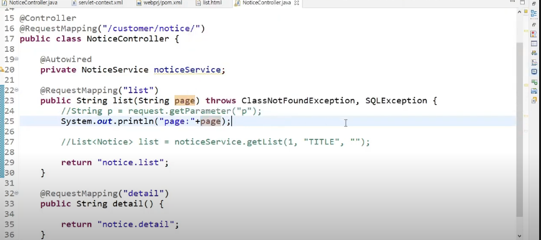
Task: Open the Outline view icon in right trim
Action: tap(533, 13)
